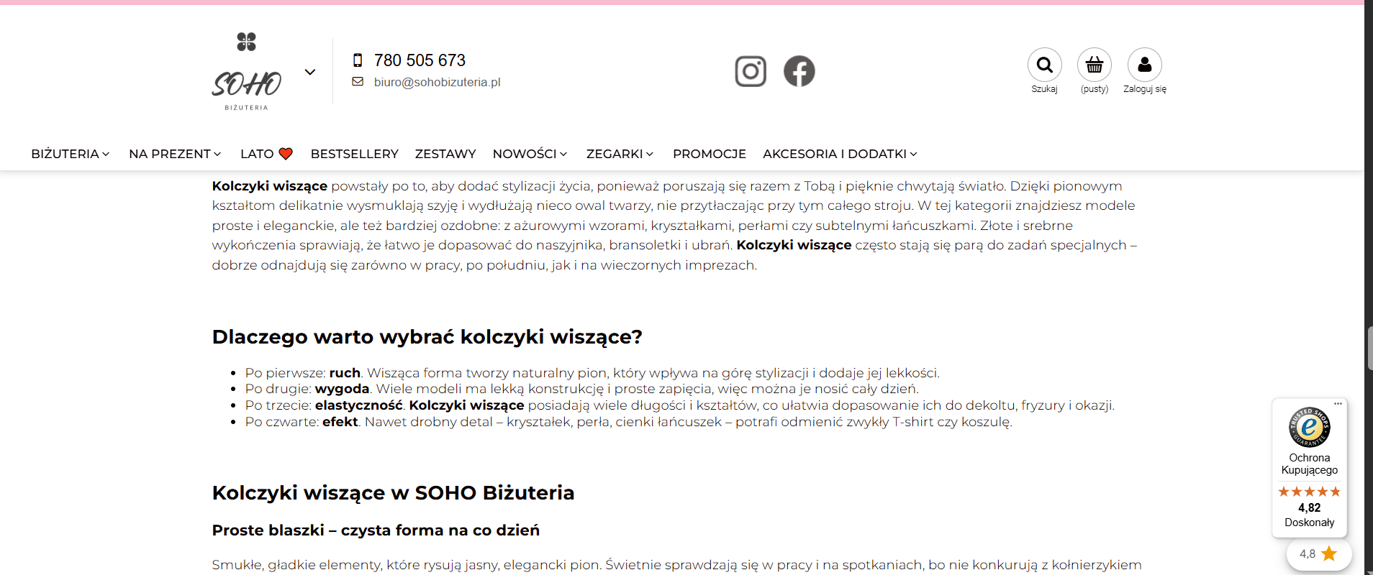The image size is (1373, 575).
Task: Select the LATO menu item with heart
Action: [266, 154]
